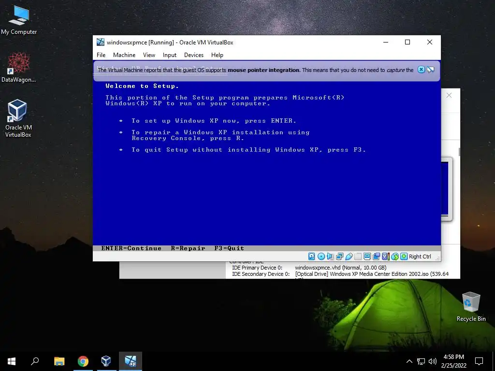
Task: Click the Right Ctrl host key label
Action: [420, 257]
